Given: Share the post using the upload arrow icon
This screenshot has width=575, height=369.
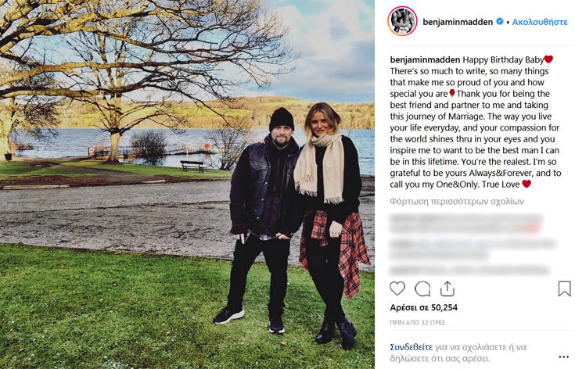Looking at the screenshot, I should pos(447,288).
